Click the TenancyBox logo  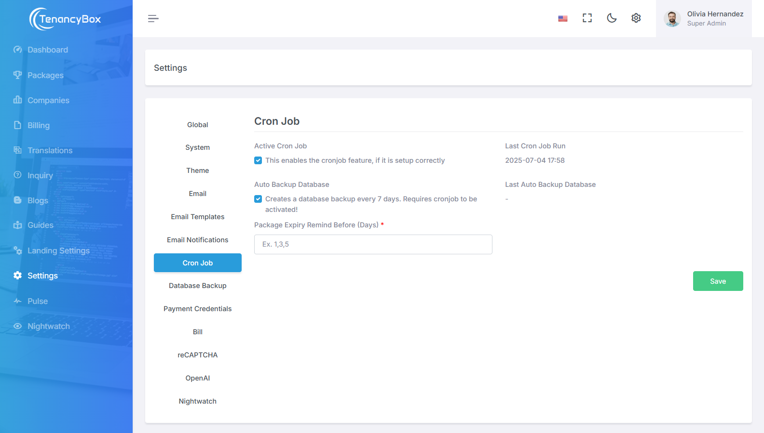(65, 19)
